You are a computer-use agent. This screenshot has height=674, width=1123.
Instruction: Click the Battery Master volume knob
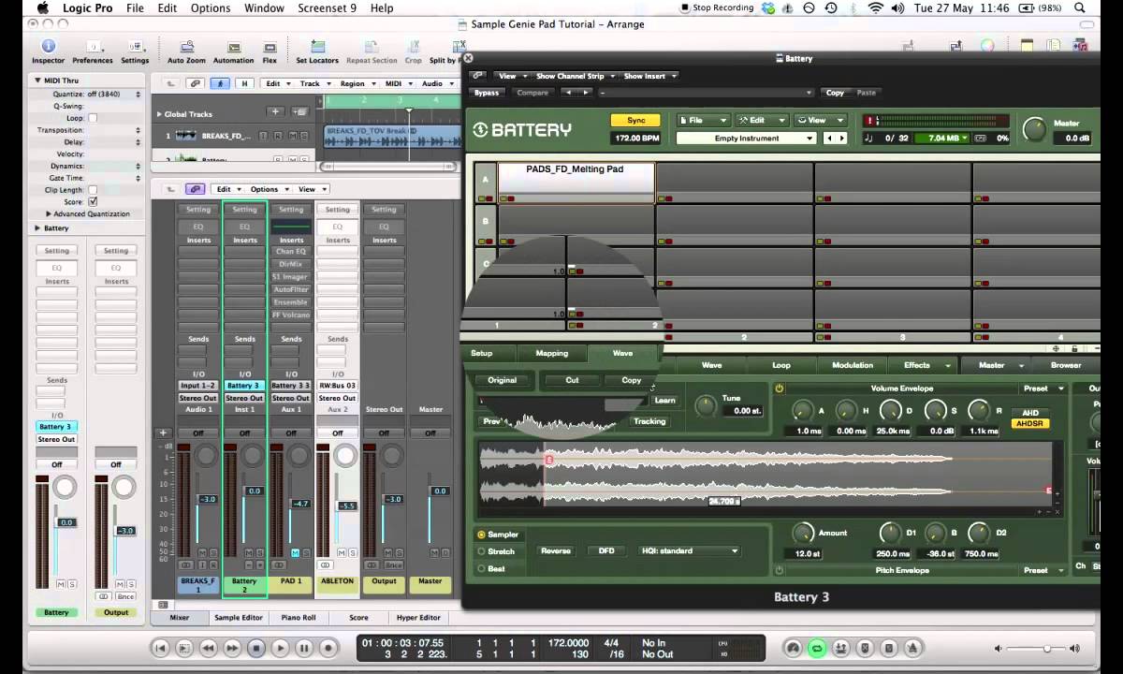click(1034, 128)
